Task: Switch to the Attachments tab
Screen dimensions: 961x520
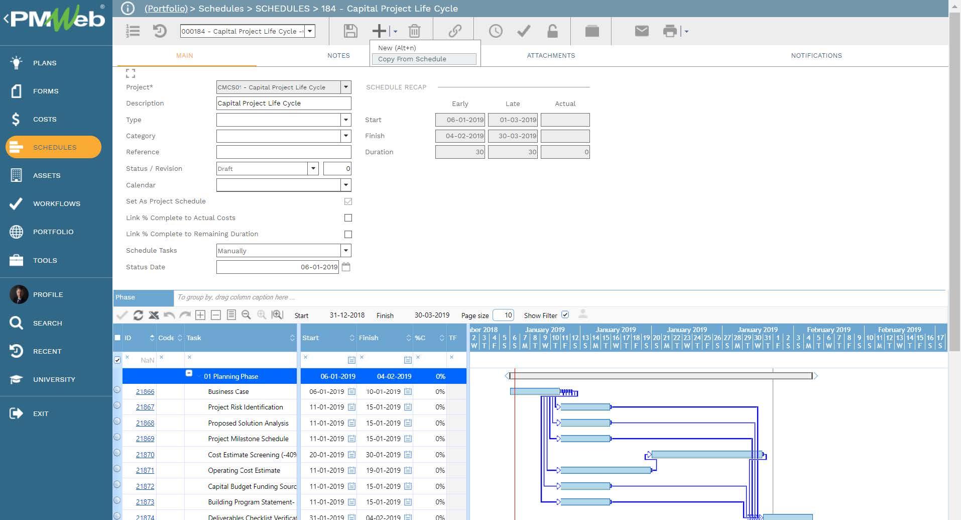Action: [551, 56]
